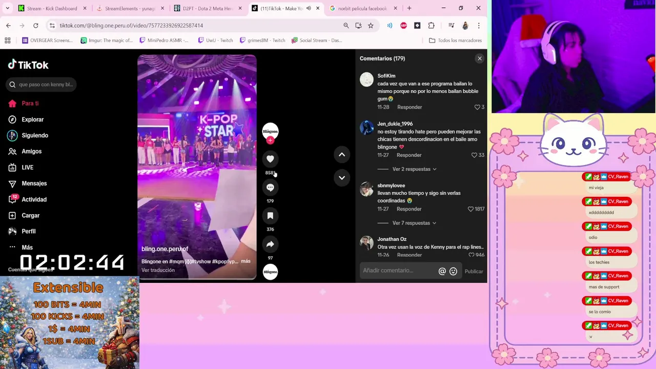Reload the page
656x369 pixels.
pyautogui.click(x=35, y=25)
